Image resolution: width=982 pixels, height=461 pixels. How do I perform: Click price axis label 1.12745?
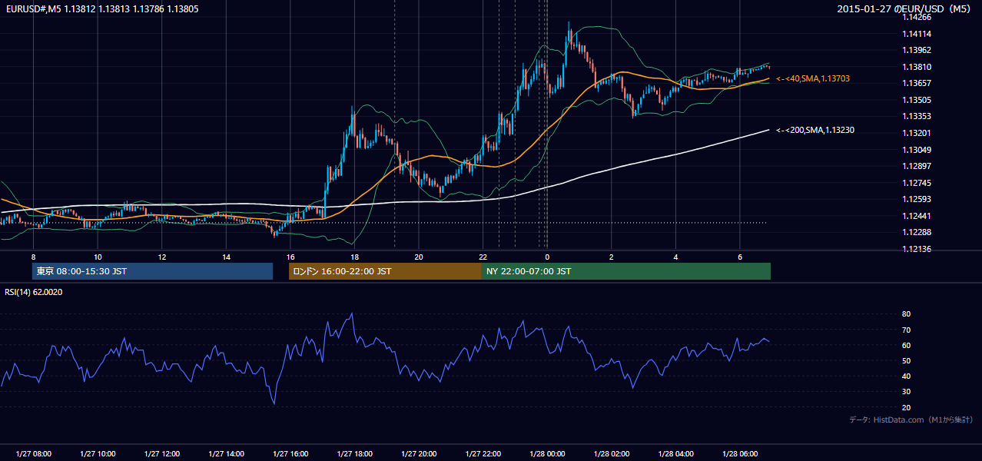tap(917, 183)
